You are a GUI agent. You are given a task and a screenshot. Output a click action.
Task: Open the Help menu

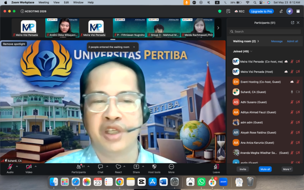(91, 2)
